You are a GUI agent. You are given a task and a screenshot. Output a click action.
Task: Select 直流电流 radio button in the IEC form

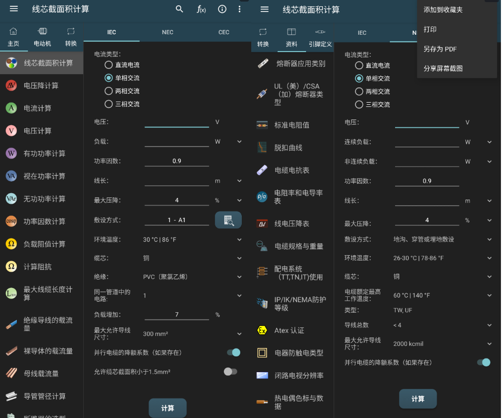[x=109, y=65]
